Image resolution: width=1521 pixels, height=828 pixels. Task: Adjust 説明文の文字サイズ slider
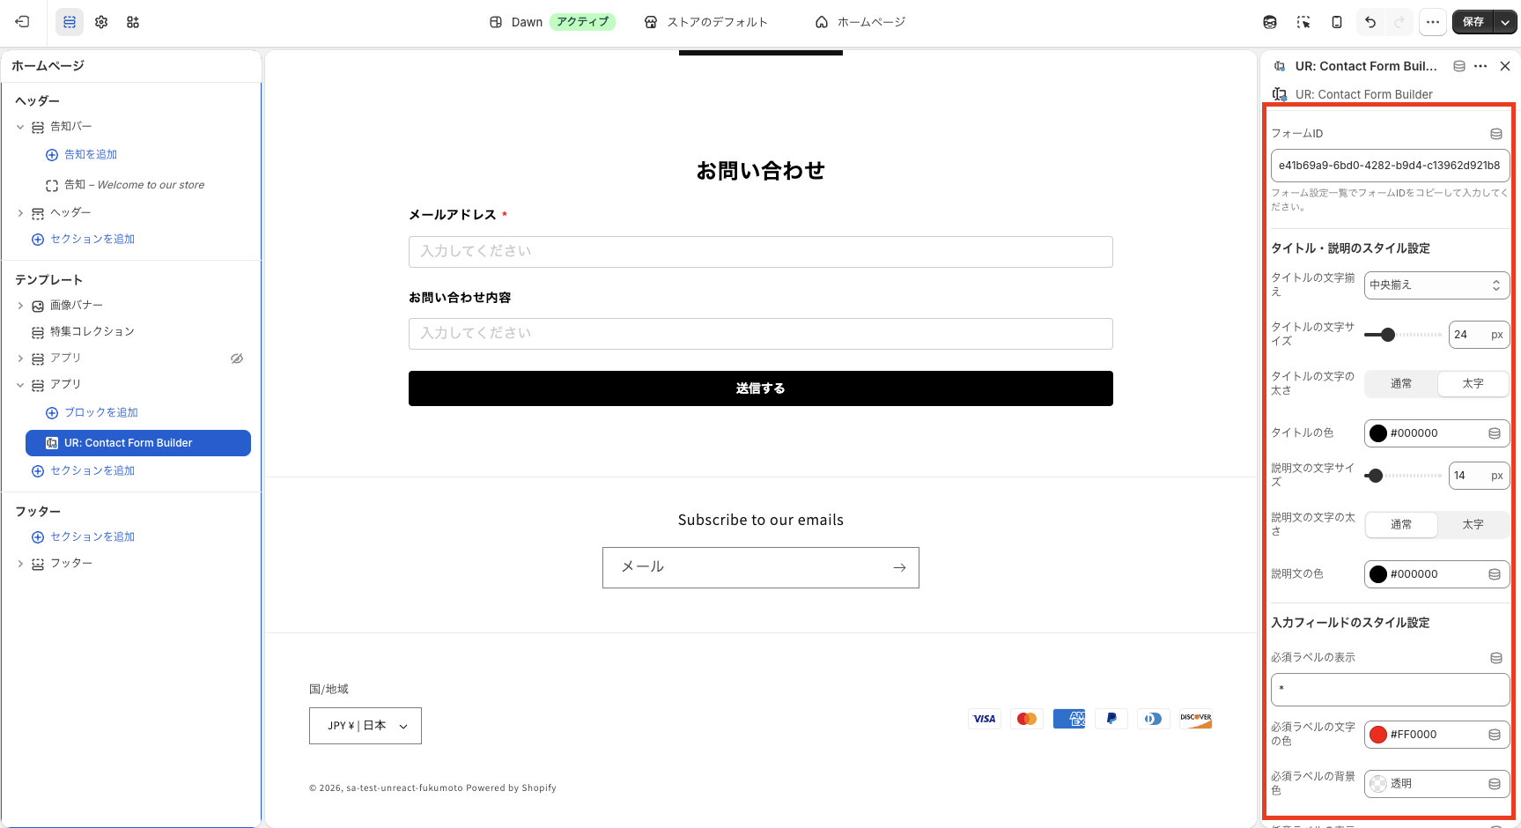point(1375,476)
